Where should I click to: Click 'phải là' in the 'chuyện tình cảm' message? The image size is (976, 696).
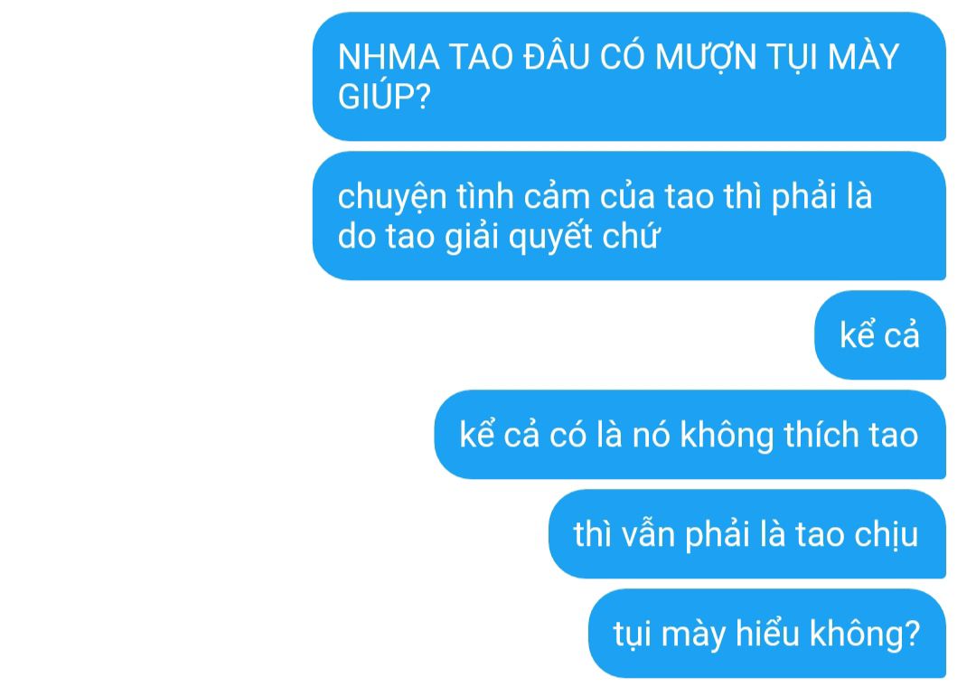pos(821,197)
